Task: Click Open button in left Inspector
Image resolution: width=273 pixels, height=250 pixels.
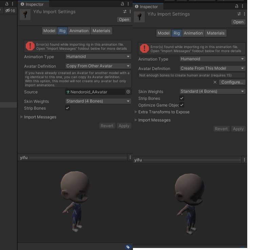Action: coord(124,20)
